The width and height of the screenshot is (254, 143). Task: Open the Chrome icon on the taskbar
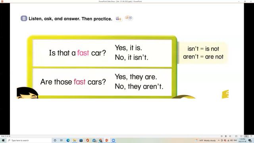click(100, 140)
